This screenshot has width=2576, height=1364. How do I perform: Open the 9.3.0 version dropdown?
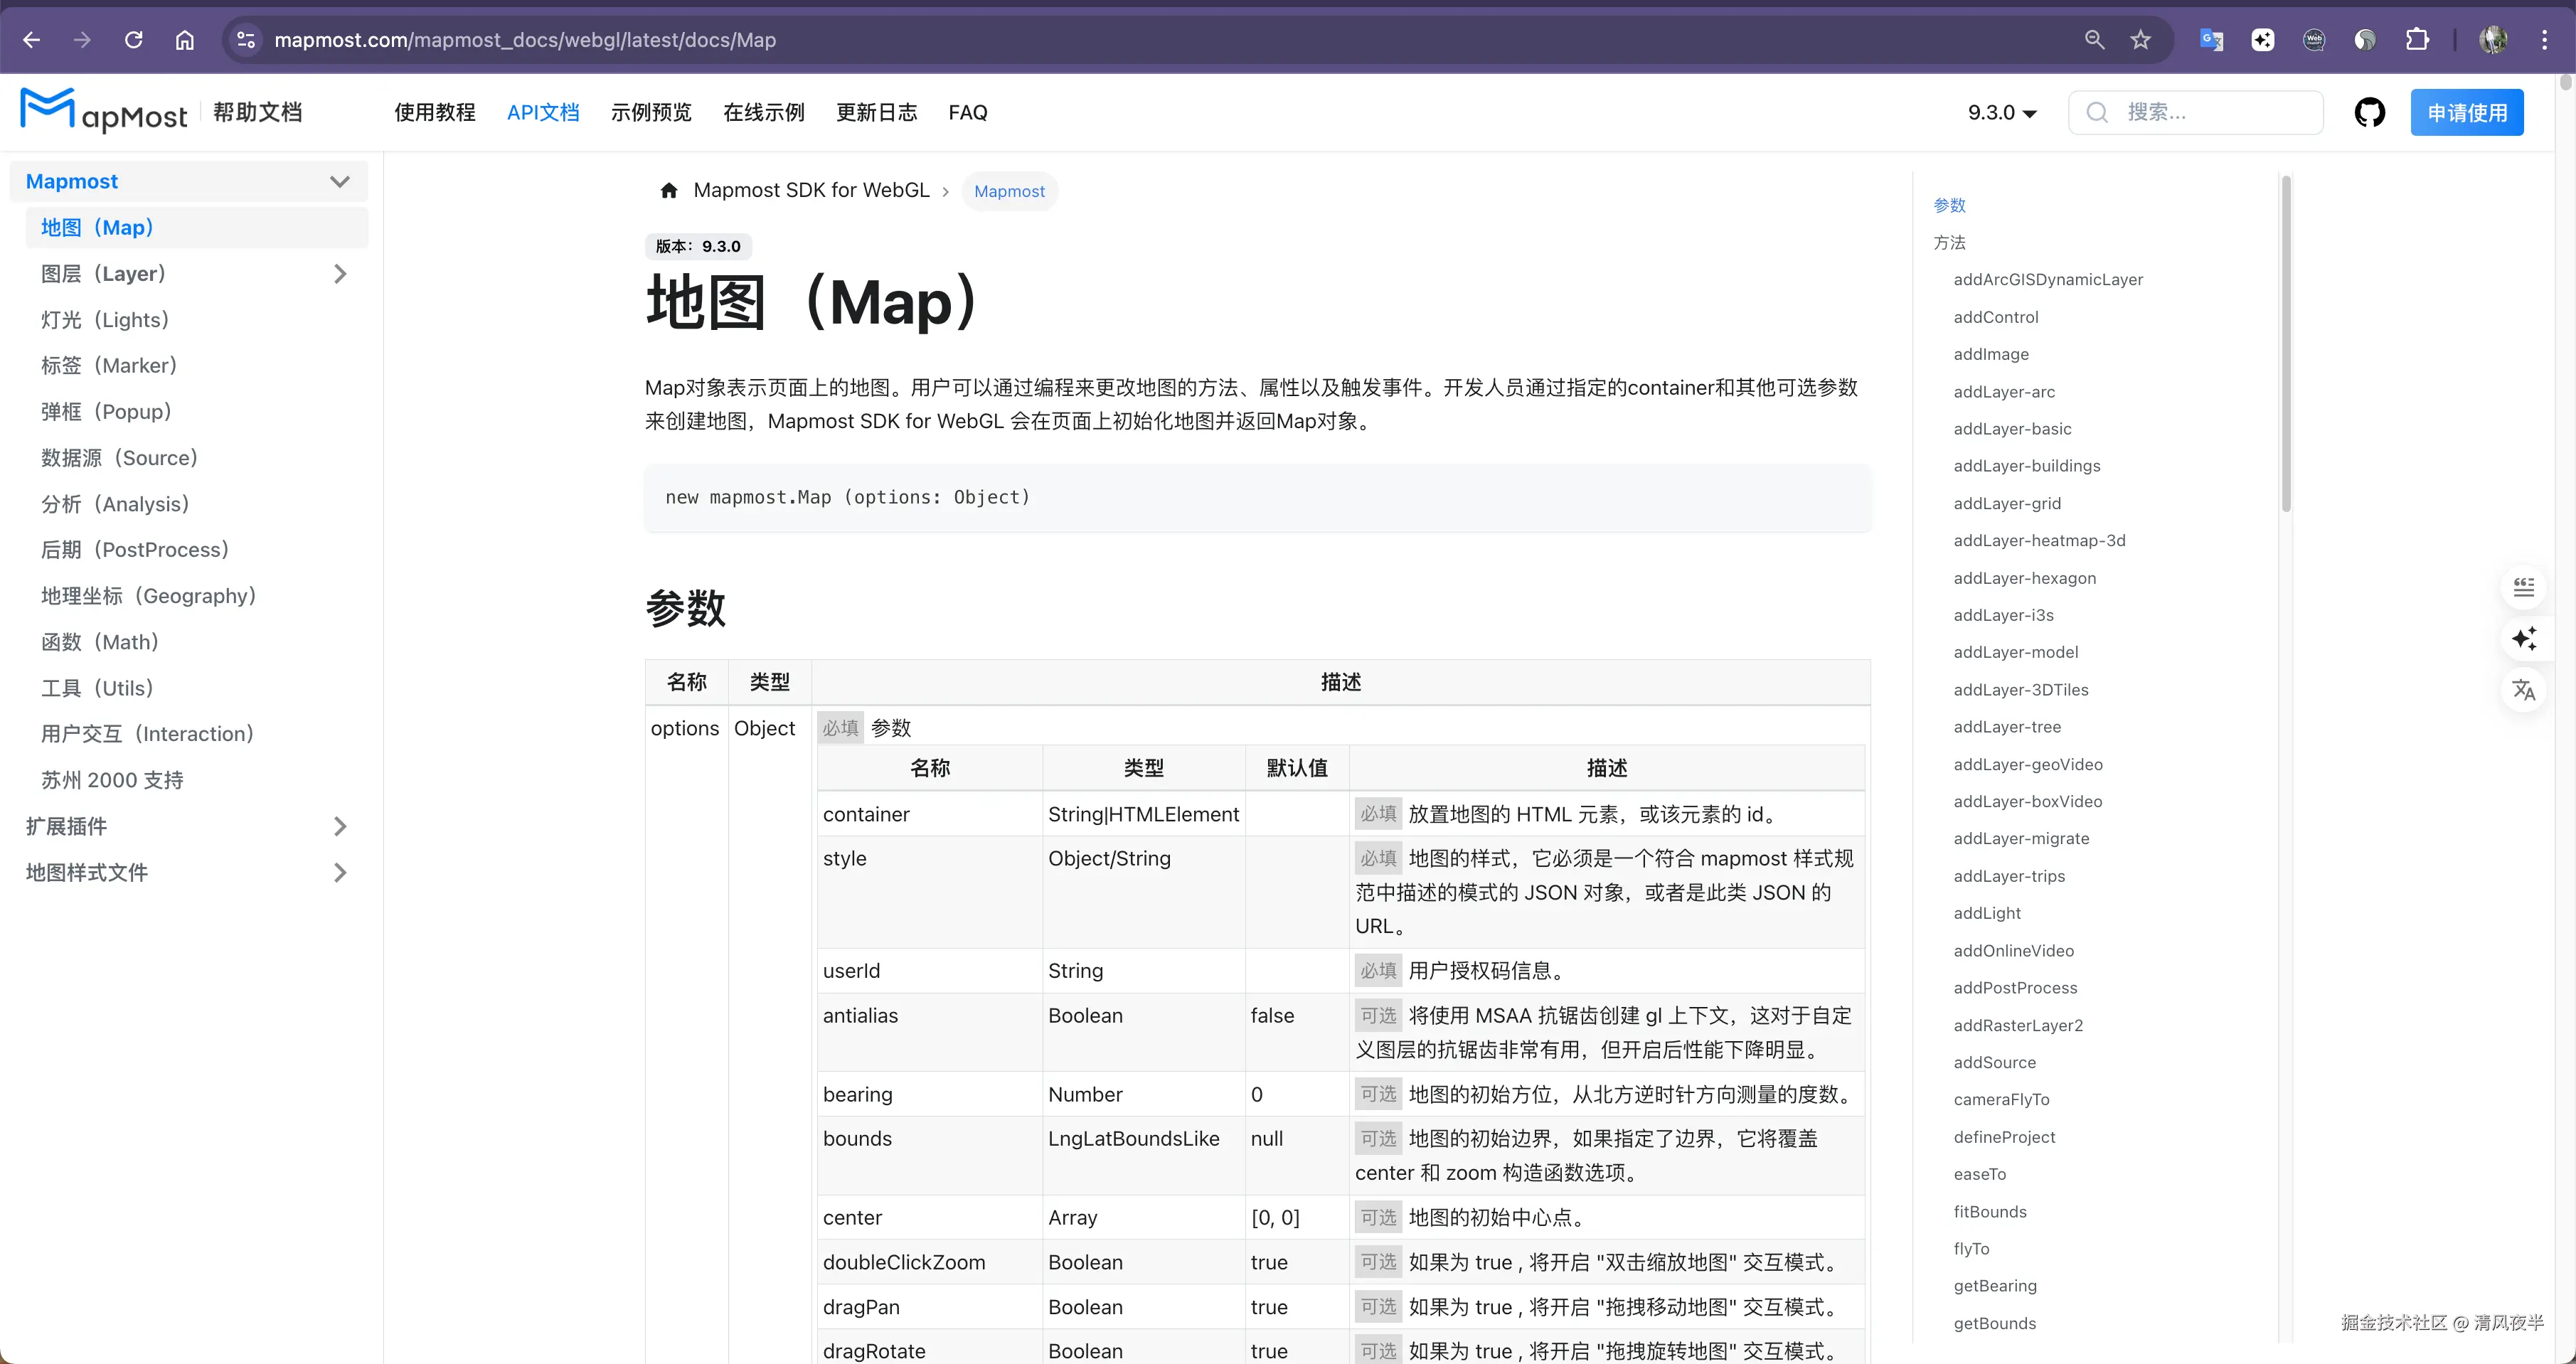click(2001, 112)
